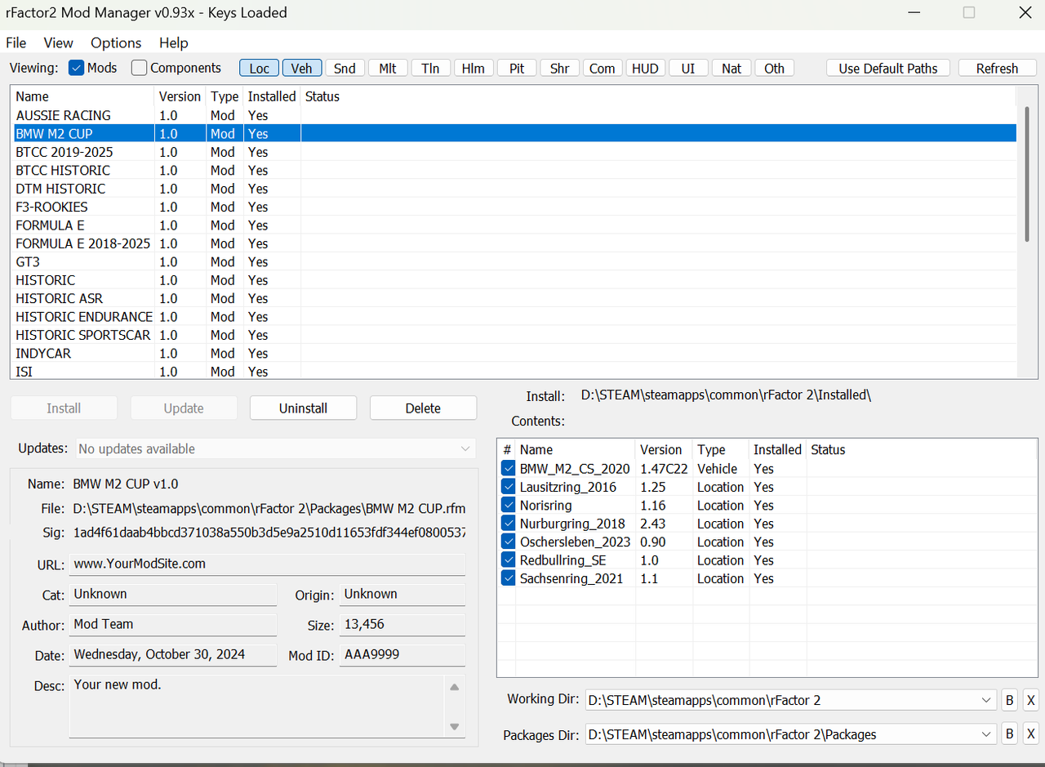Toggle the Loc filter button

point(259,68)
